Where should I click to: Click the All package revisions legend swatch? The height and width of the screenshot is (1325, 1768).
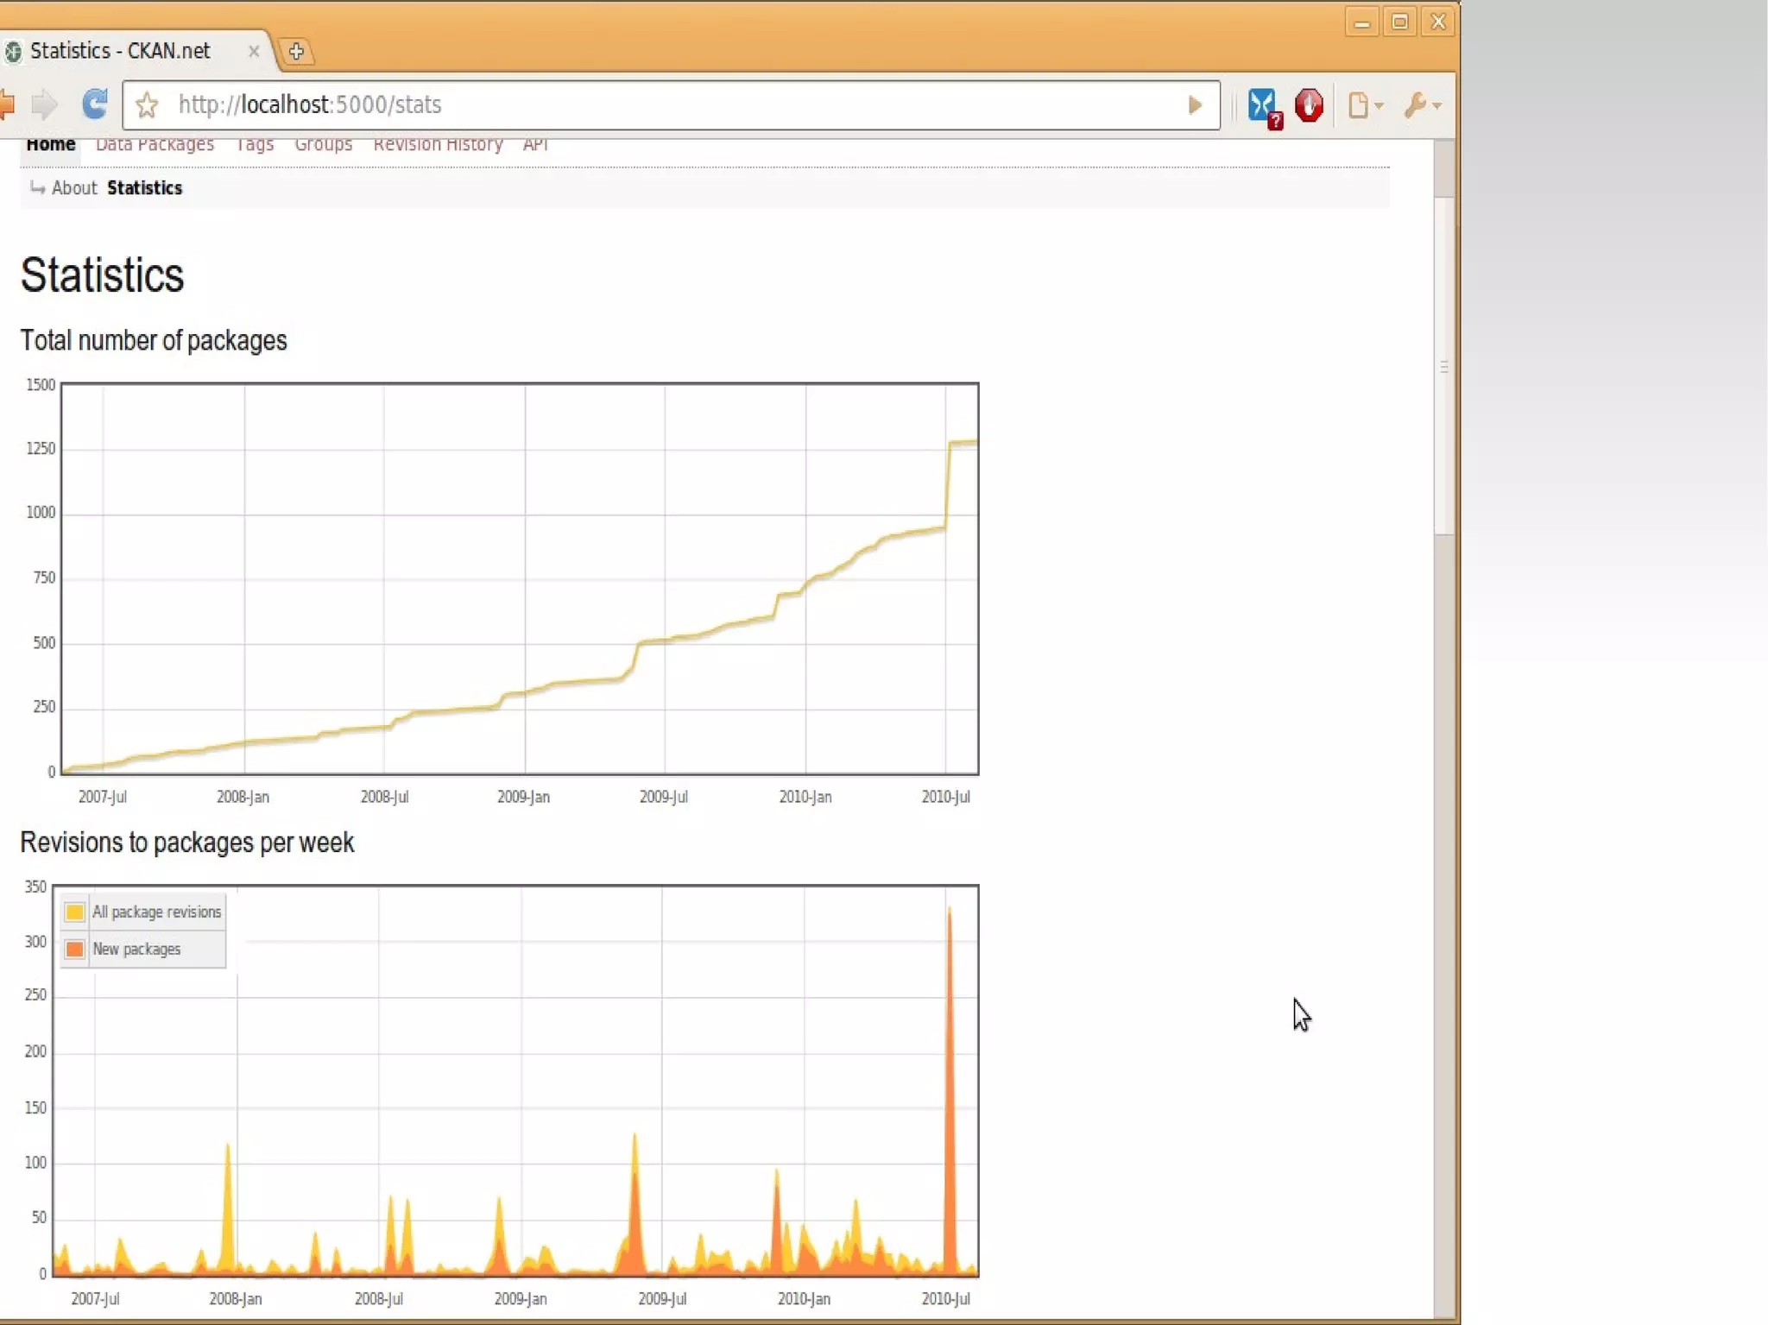click(x=75, y=912)
